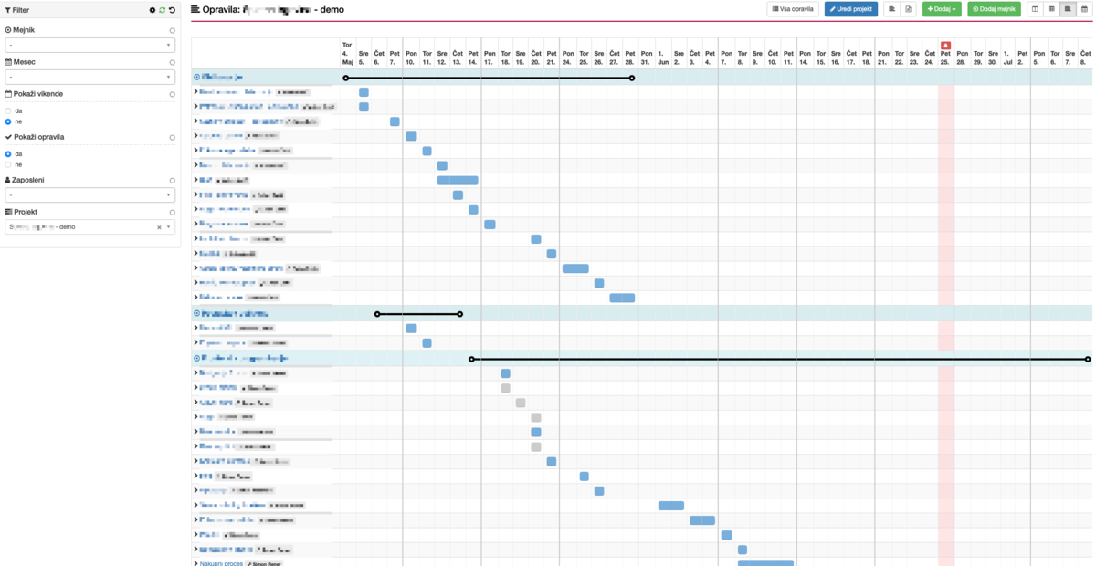The image size is (1096, 566).
Task: Expand the Nakupni proces row chevron
Action: [195, 563]
